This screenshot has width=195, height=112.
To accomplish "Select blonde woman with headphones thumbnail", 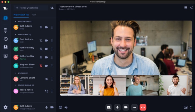I will pos(76,85).
